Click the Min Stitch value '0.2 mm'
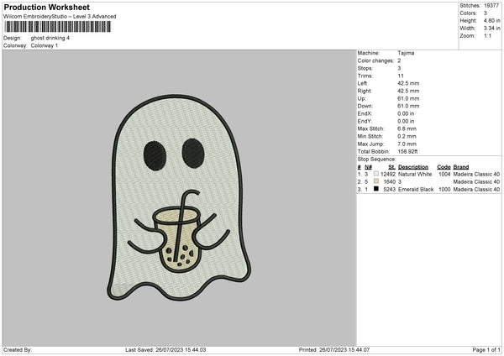This screenshot has width=504, height=356. (407, 136)
